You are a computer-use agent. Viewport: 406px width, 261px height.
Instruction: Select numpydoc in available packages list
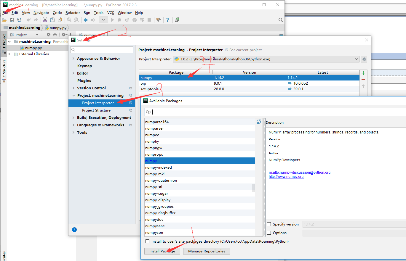tap(200, 220)
